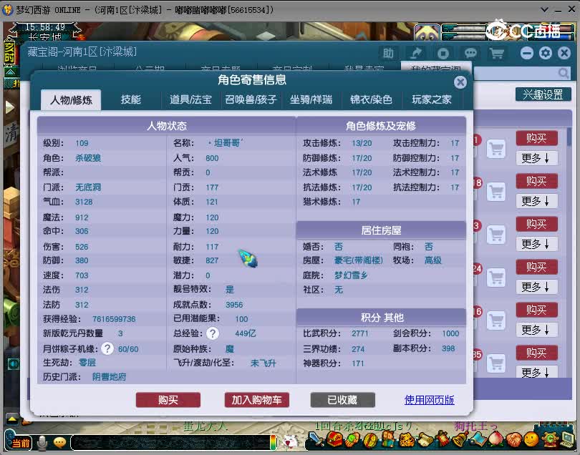The width and height of the screenshot is (580, 455).
Task: Click the share arrow icon in 藏宝阁 header
Action: pyautogui.click(x=416, y=54)
